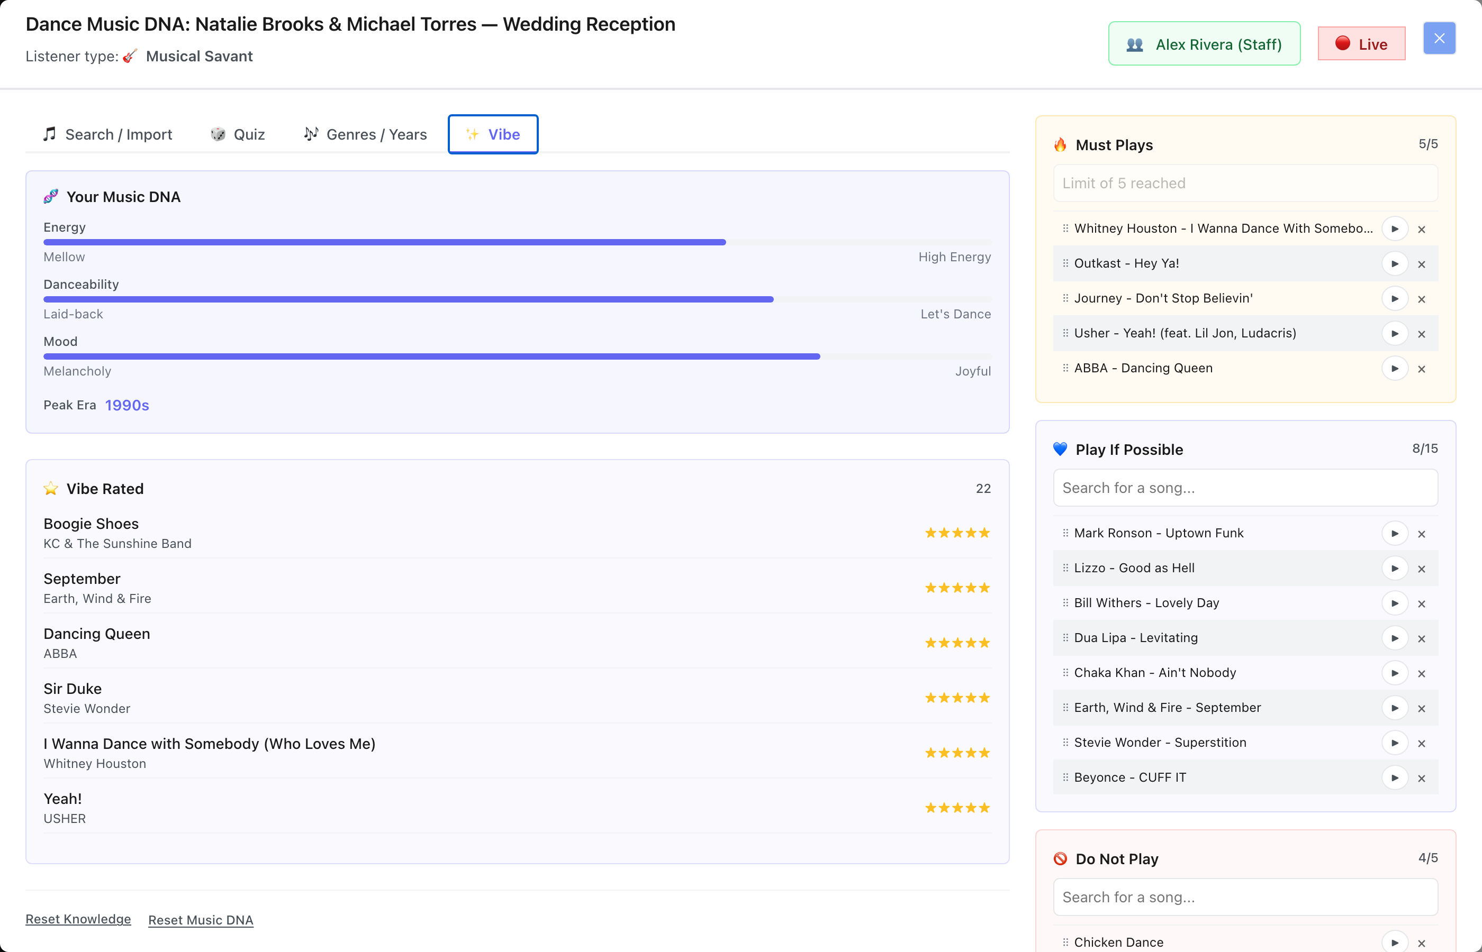
Task: Remove Chicken Dance from Do Not Play
Action: click(x=1421, y=944)
